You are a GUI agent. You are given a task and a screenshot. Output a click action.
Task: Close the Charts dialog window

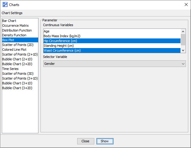(x=186, y=5)
